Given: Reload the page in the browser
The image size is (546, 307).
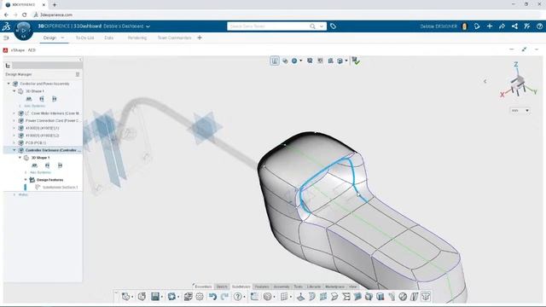Looking at the screenshot, I should [x=24, y=14].
